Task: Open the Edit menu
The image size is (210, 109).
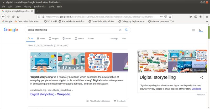Action: pyautogui.click(x=10, y=7)
